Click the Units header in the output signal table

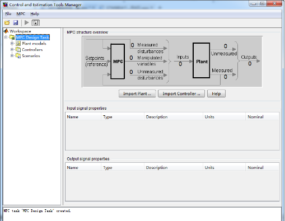[x=224, y=167]
